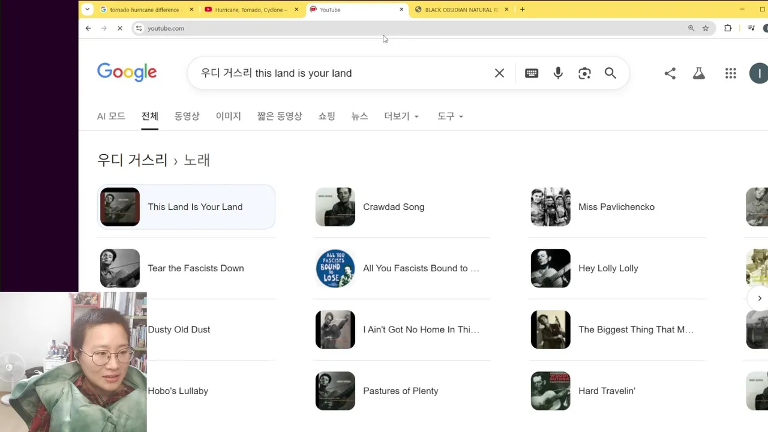
Task: Click the Crawdad Song album thumbnail
Action: [335, 207]
